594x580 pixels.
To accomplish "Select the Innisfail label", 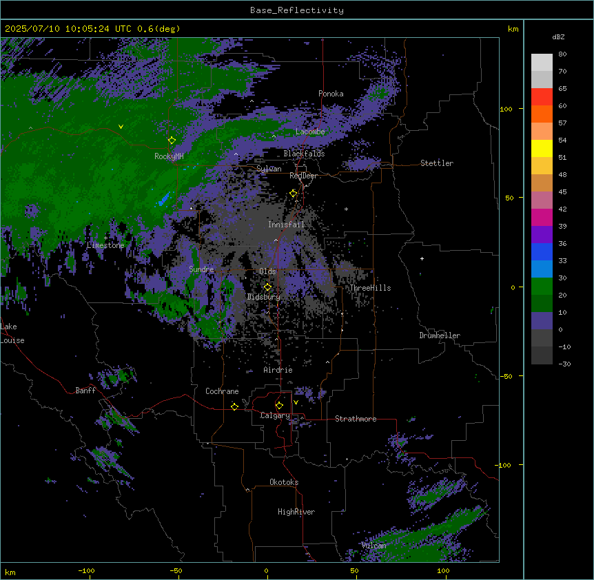I will pos(286,225).
